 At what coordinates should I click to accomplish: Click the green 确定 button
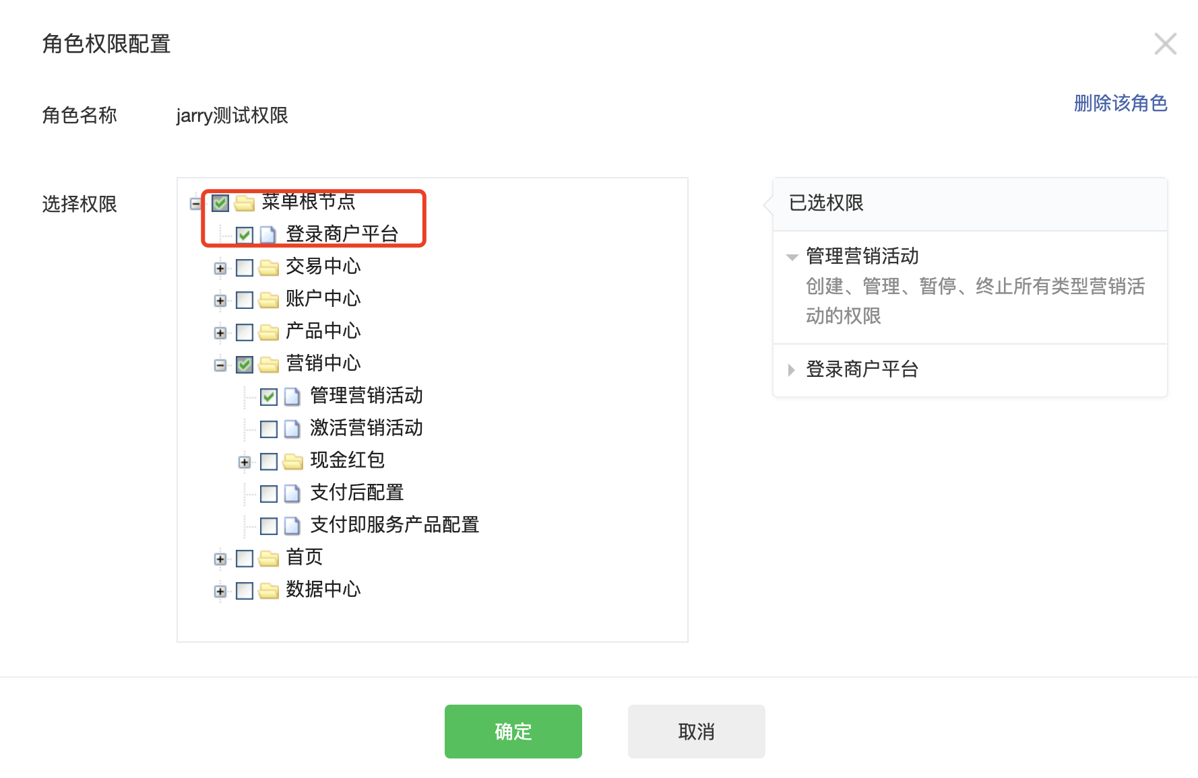[x=513, y=732]
